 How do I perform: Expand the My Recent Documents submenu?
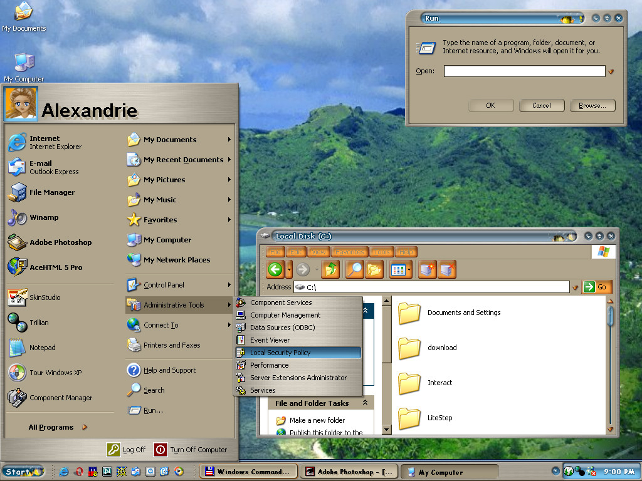pos(179,160)
